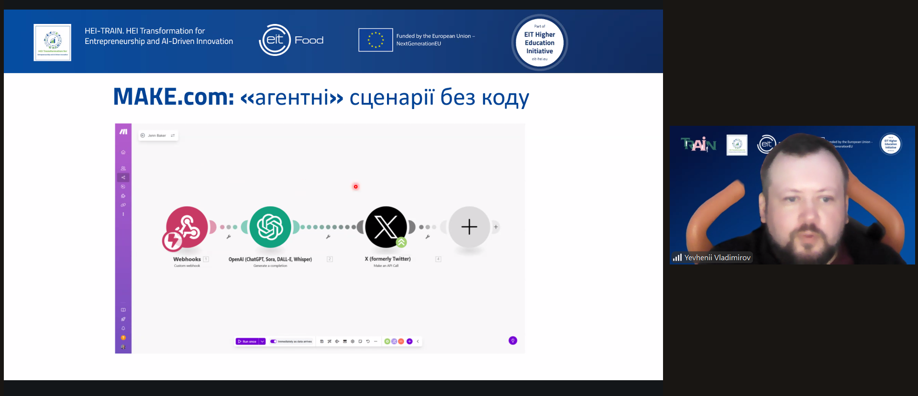Screen dimensions: 918x396
Task: Click the Yevhenii Vladimirov name label
Action: pyautogui.click(x=718, y=257)
